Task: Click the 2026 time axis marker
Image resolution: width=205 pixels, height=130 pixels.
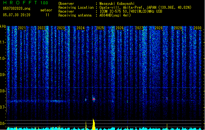Action: pyautogui.click(x=120, y=28)
